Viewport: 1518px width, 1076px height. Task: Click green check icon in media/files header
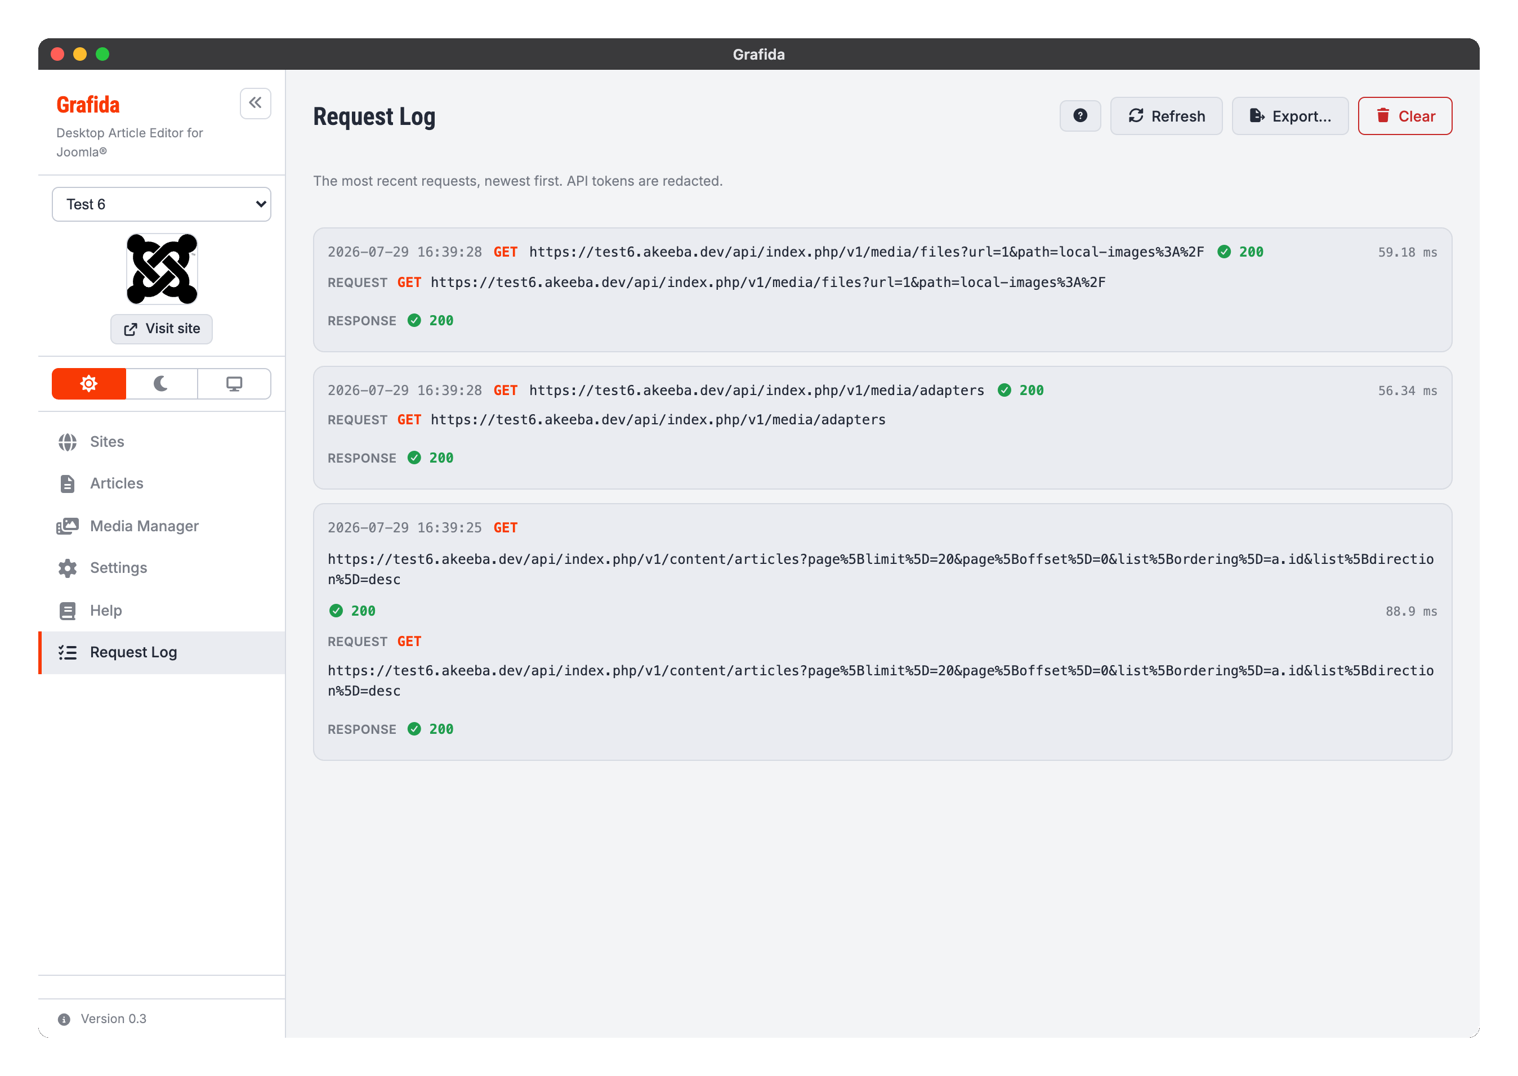(x=1224, y=252)
